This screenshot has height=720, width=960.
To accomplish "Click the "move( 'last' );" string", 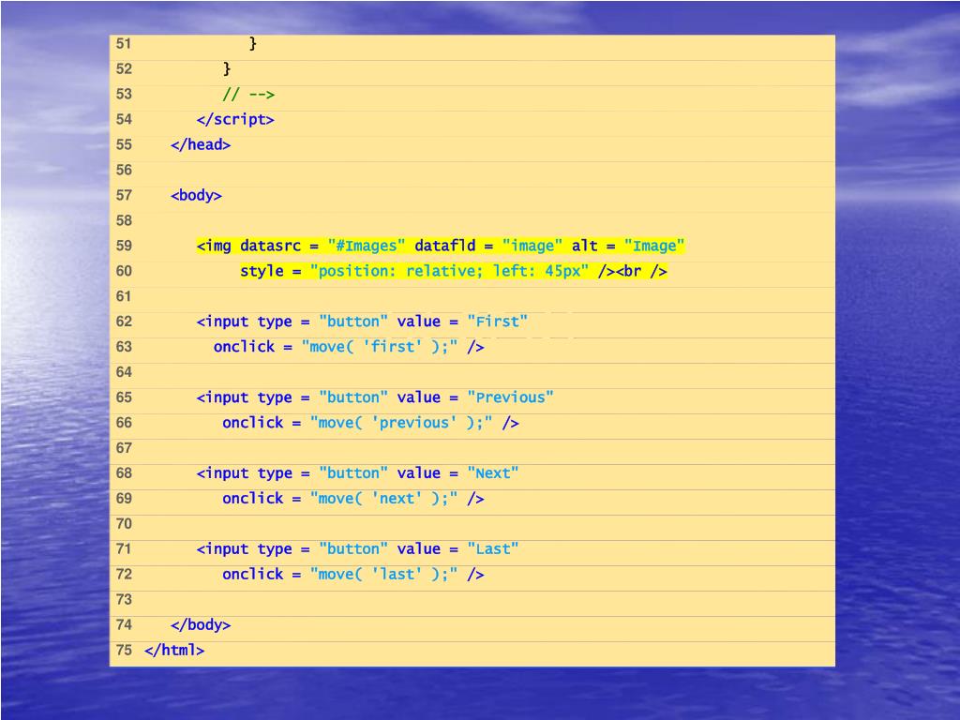I will (x=383, y=575).
